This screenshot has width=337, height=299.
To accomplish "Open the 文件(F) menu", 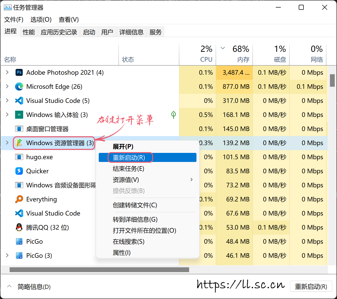I will 14,20.
